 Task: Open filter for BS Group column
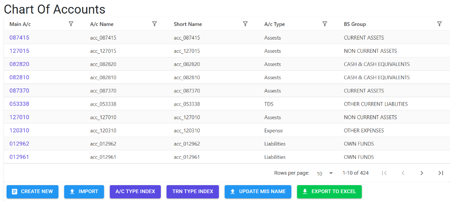[x=439, y=24]
